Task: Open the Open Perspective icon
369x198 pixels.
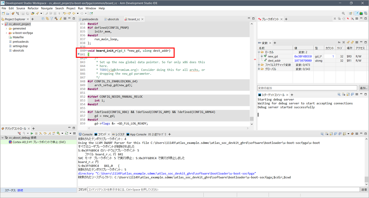Action: click(x=351, y=13)
